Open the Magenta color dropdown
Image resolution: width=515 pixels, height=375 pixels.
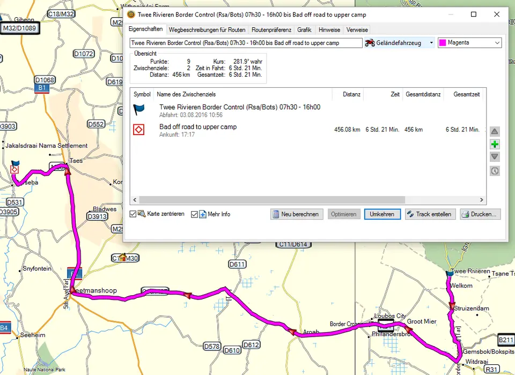(470, 43)
